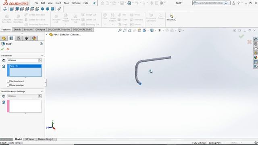
Task: Open the FeatureManager design tree tab
Action: click(4, 38)
